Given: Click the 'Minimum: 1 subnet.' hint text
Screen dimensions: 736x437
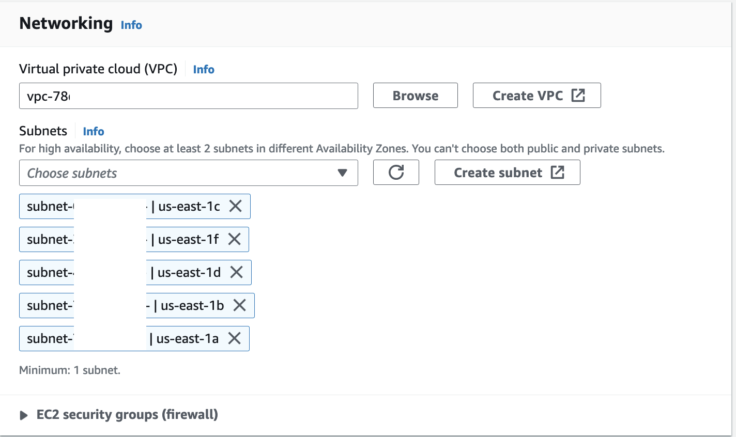Looking at the screenshot, I should click(70, 370).
